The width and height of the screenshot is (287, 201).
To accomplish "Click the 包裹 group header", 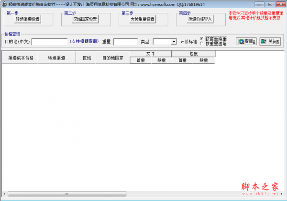I will [x=193, y=54].
